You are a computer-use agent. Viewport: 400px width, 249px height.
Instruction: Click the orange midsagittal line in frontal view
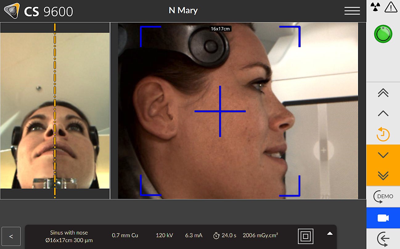[55, 110]
